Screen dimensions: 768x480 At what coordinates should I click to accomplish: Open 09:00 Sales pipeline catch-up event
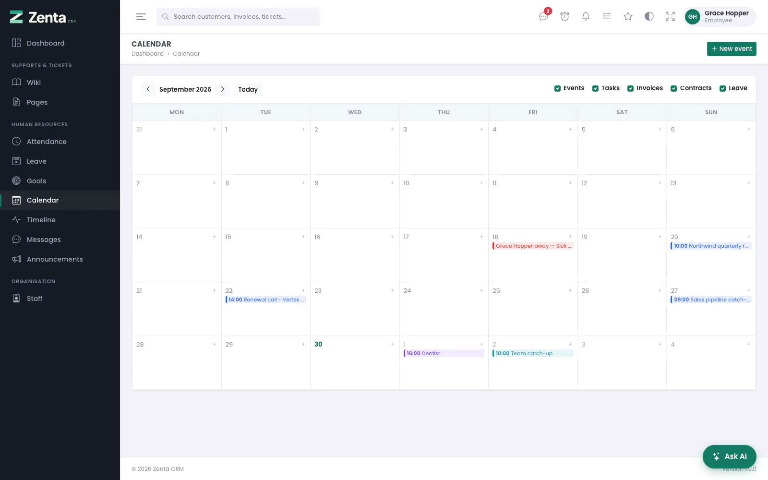pos(711,300)
